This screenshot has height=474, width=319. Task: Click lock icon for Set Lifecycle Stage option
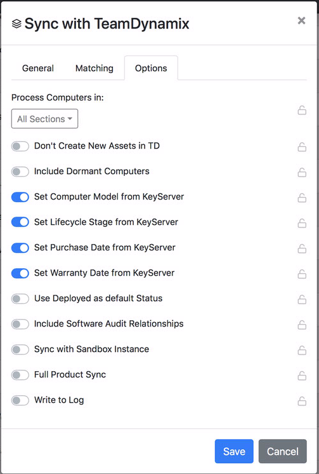pyautogui.click(x=302, y=223)
